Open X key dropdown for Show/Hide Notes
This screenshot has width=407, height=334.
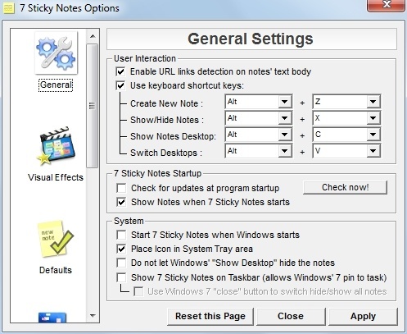[373, 118]
